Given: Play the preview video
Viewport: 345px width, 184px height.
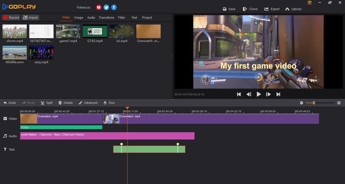Looking at the screenshot, I should click(x=259, y=94).
